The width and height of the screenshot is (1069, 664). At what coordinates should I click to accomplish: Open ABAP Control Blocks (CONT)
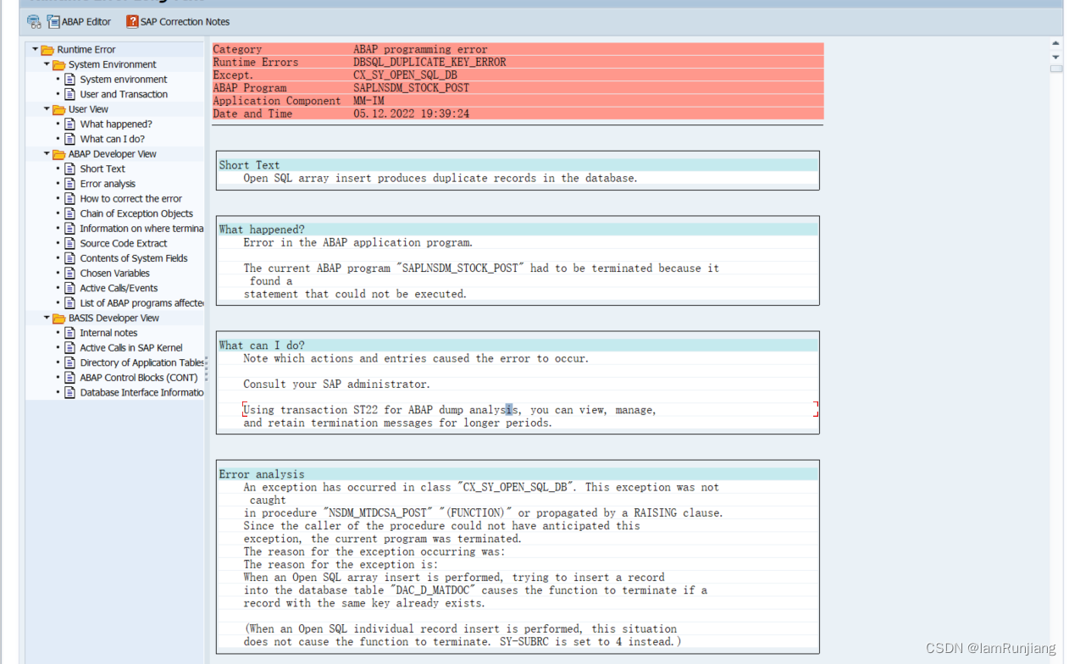(139, 378)
